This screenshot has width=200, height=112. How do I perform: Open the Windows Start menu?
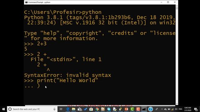[x=3, y=109]
